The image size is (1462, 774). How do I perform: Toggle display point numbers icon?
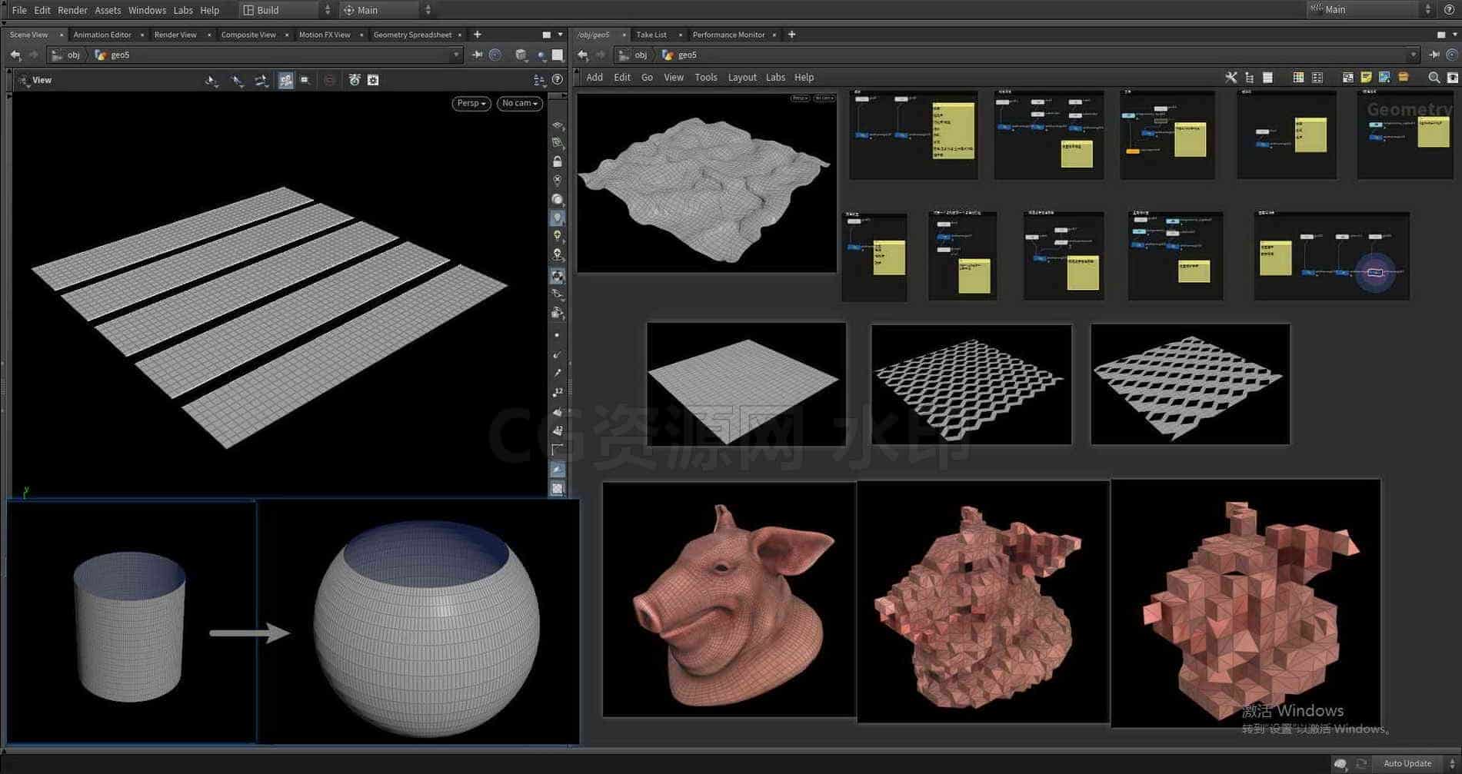pos(558,392)
